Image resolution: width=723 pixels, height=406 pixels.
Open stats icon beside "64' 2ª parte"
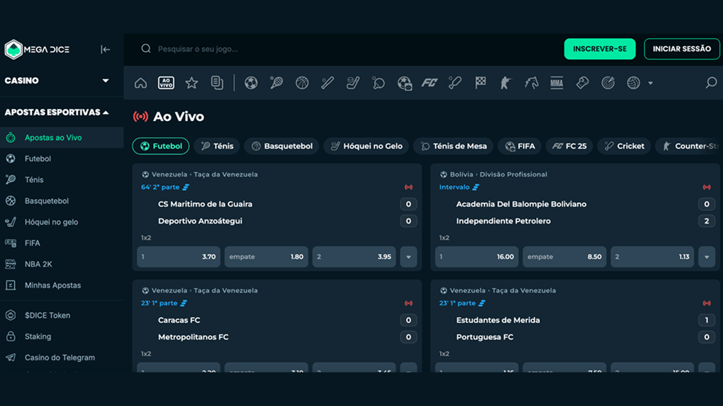point(186,188)
